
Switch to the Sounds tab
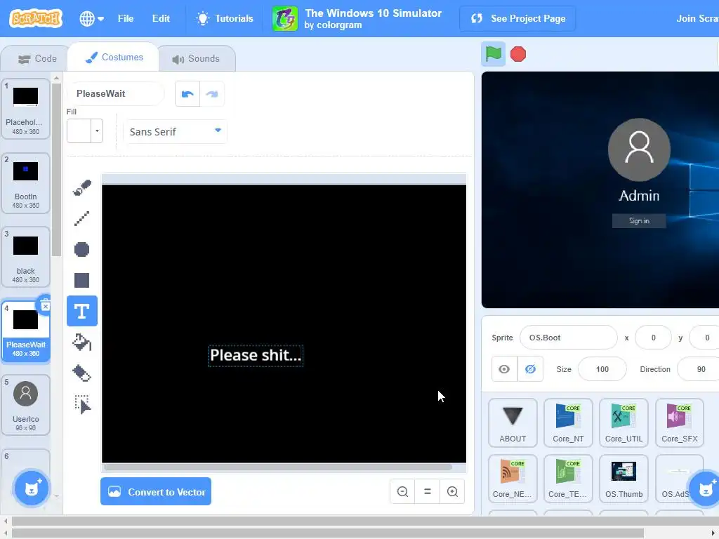click(x=197, y=59)
